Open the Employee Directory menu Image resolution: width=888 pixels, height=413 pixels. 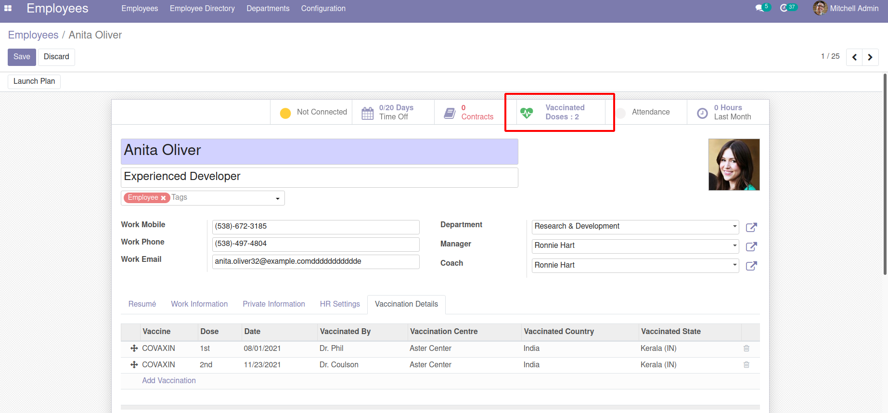[202, 9]
